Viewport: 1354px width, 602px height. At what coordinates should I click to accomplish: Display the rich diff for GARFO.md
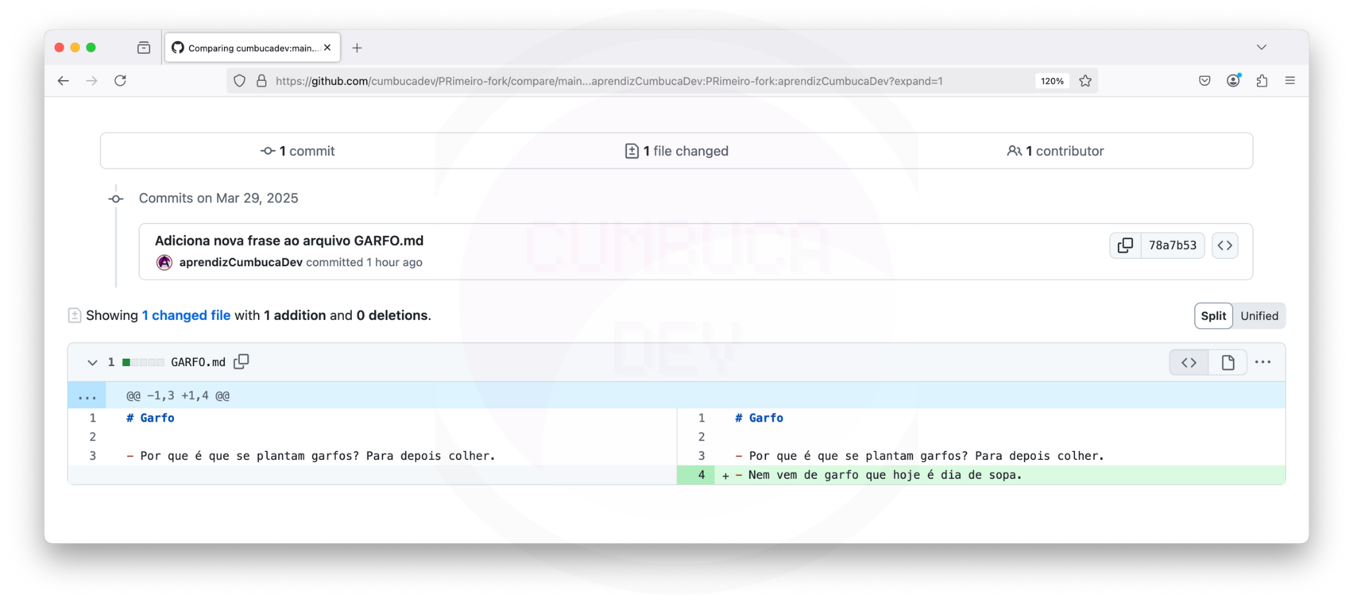[x=1227, y=362]
